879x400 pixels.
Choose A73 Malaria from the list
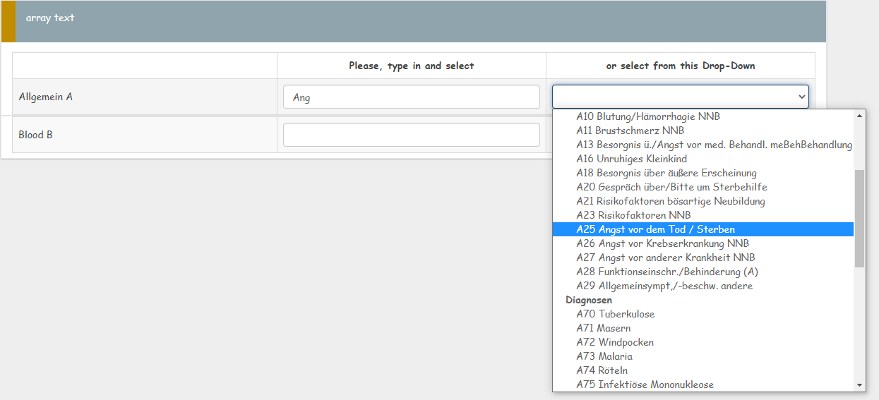pos(604,356)
